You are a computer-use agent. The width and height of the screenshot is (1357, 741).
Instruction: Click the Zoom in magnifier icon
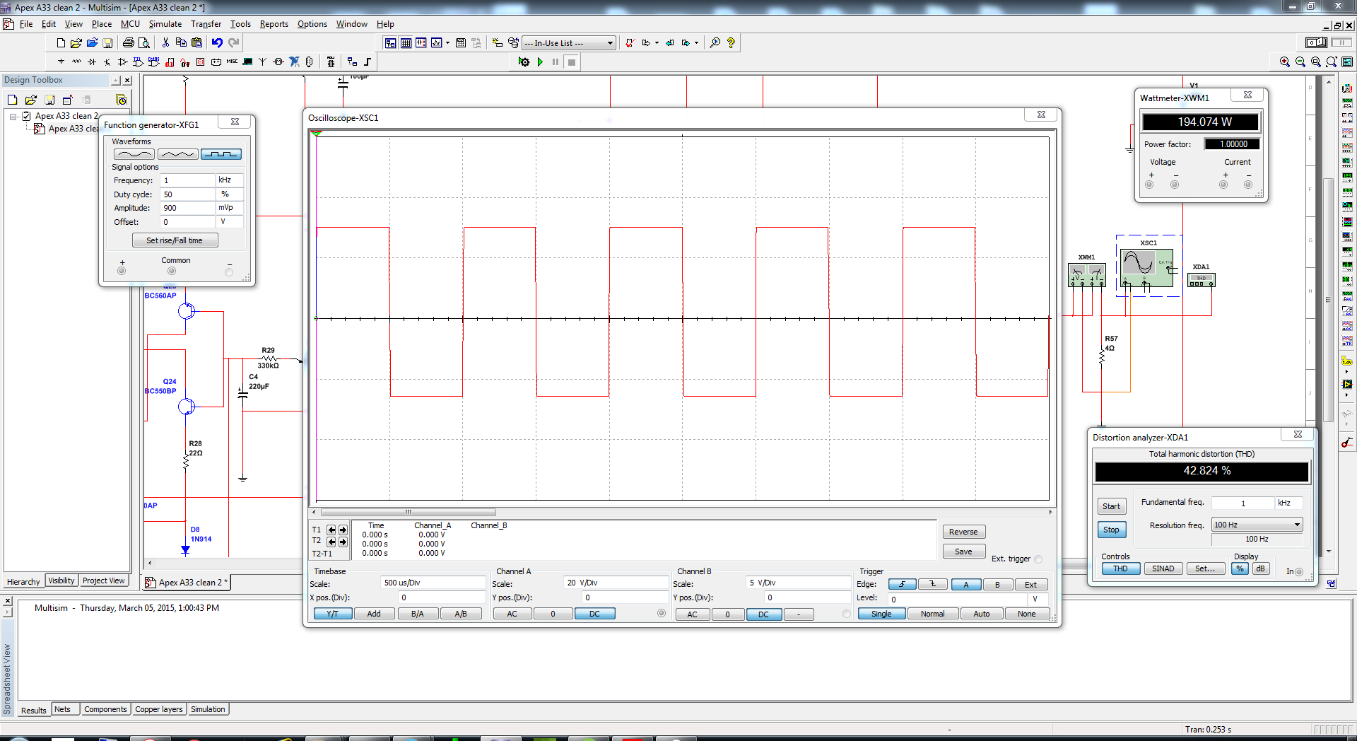pos(1285,62)
